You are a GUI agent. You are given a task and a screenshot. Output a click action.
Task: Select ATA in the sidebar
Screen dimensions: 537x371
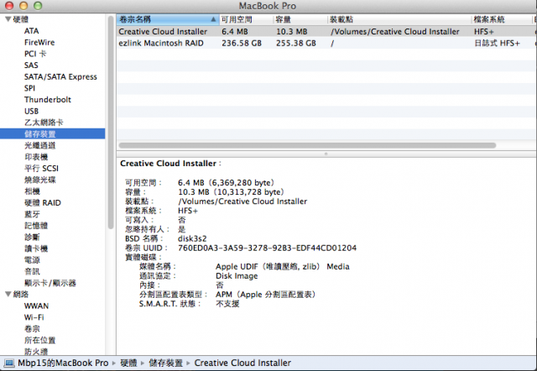click(32, 31)
